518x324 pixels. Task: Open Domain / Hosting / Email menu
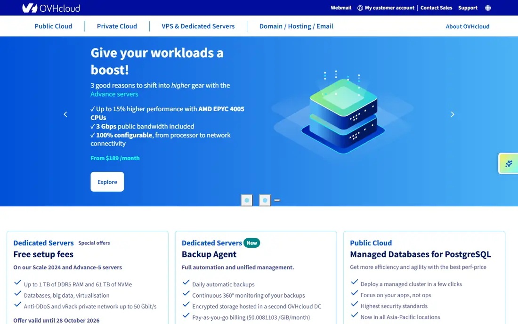[296, 26]
